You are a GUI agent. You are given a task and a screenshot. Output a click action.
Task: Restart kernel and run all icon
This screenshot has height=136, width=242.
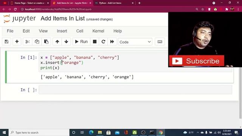112,42
